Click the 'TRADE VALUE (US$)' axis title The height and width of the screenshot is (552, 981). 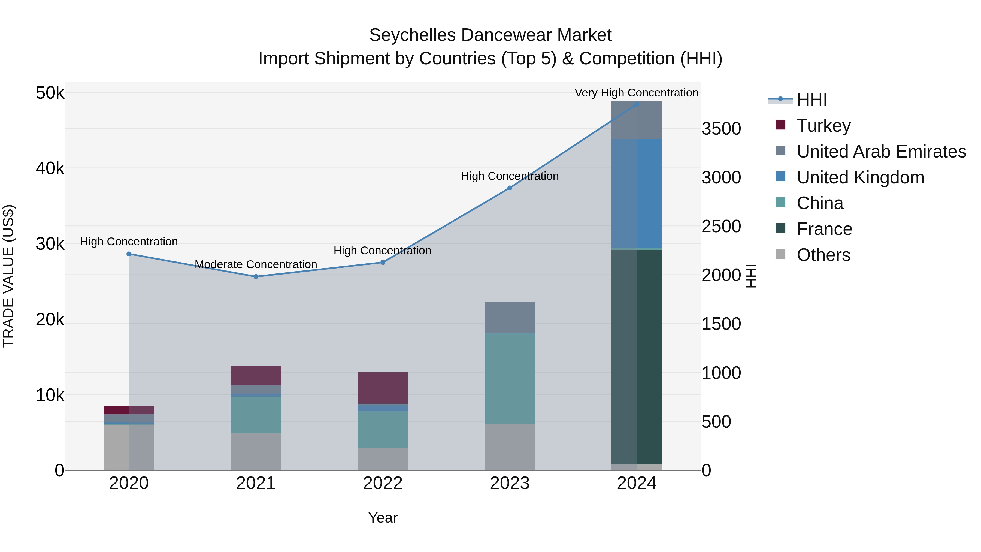pos(8,276)
